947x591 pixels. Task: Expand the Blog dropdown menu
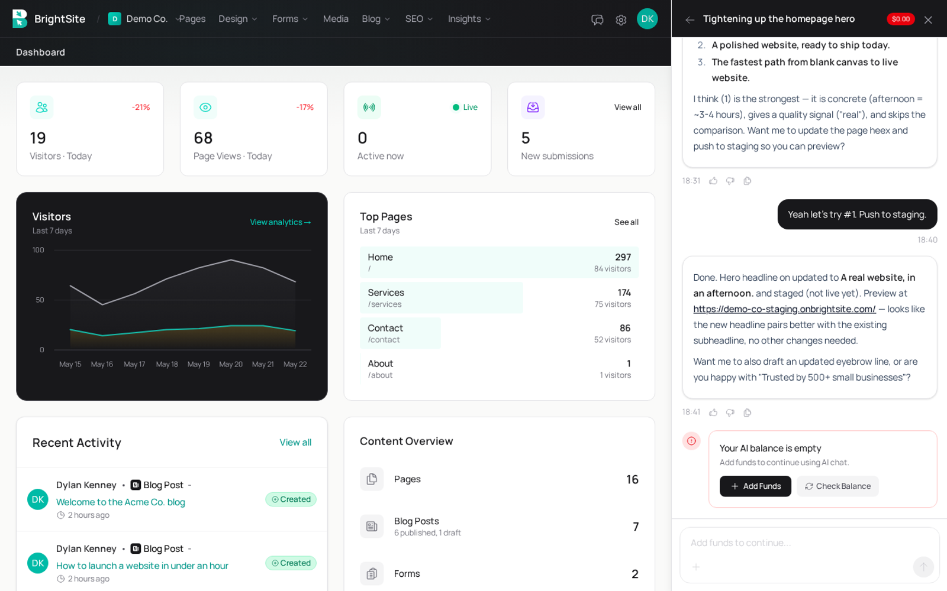click(x=376, y=19)
